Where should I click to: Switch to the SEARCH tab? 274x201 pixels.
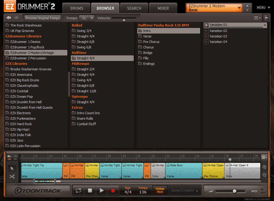[x=134, y=8]
